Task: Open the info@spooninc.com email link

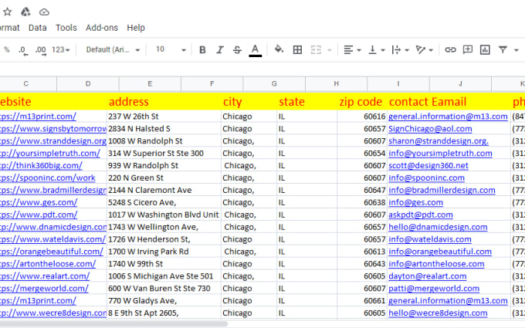Action: click(x=426, y=178)
